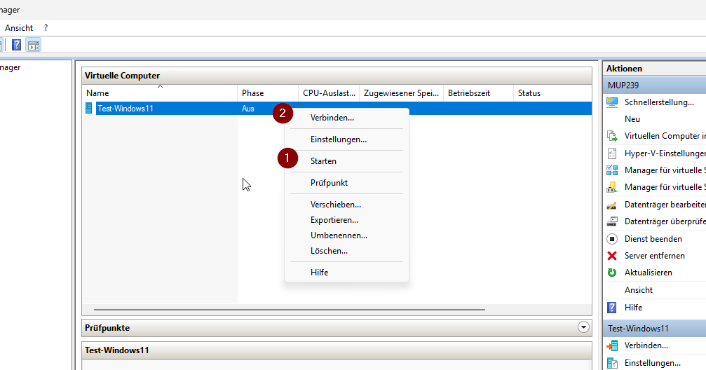This screenshot has width=706, height=370.
Task: Click the blue help icon in the toolbar
Action: pyautogui.click(x=16, y=45)
